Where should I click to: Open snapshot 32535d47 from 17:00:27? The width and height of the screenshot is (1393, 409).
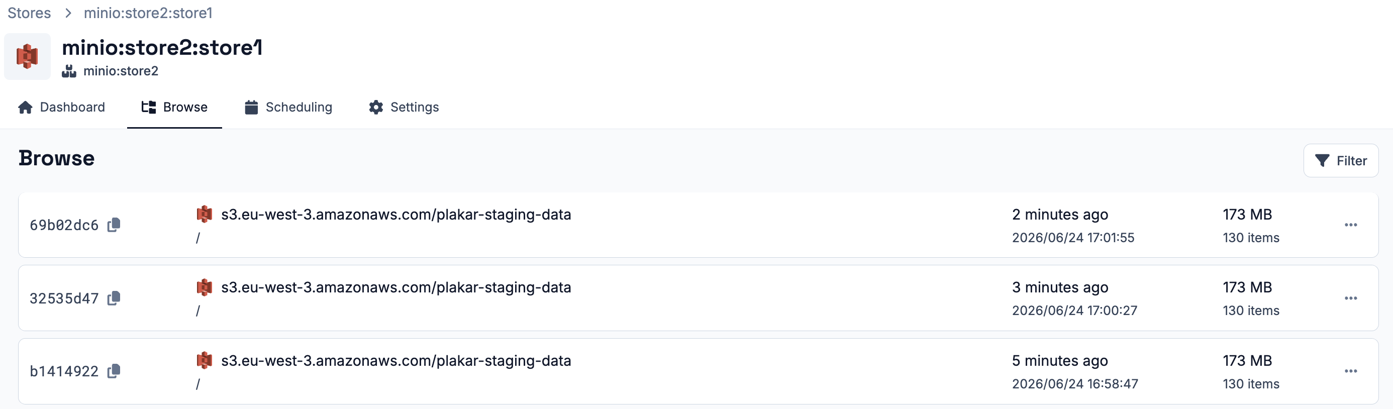[698, 298]
